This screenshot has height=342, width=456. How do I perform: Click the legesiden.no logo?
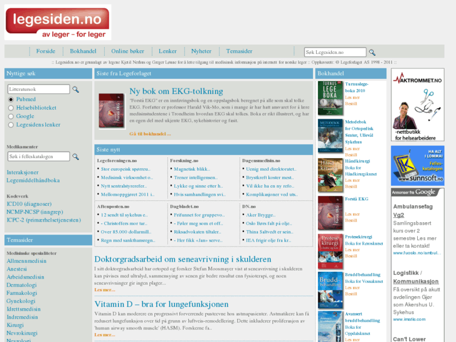click(58, 23)
